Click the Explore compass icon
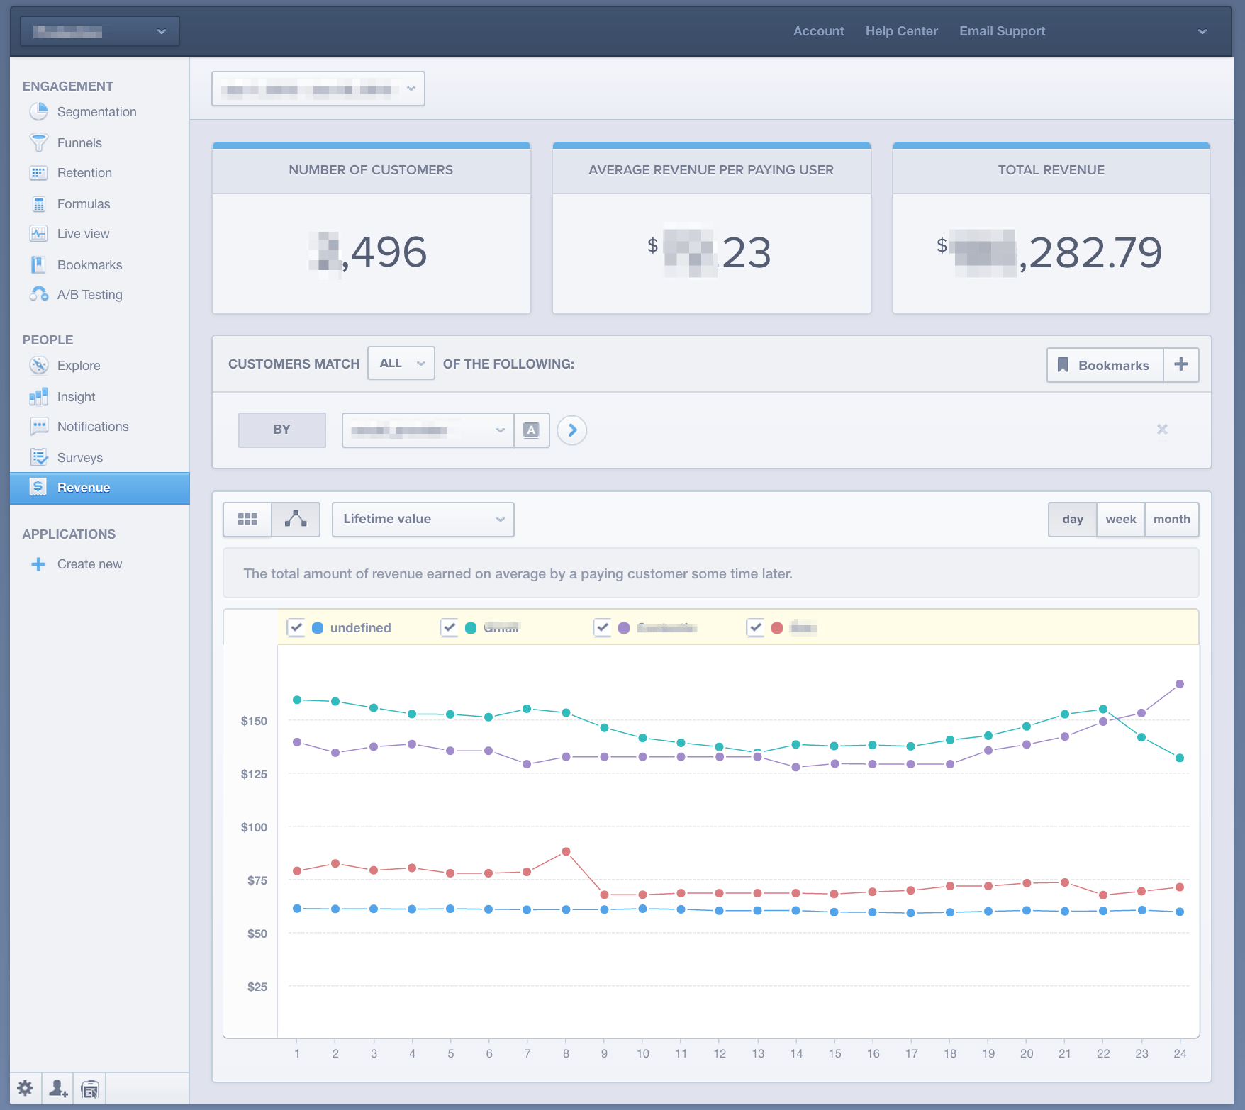1245x1110 pixels. [38, 366]
